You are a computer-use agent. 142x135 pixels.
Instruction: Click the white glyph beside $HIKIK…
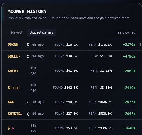pyautogui.click(x=28, y=114)
